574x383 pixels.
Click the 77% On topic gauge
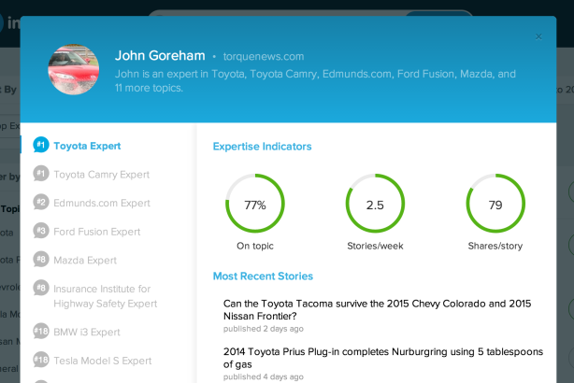(255, 204)
